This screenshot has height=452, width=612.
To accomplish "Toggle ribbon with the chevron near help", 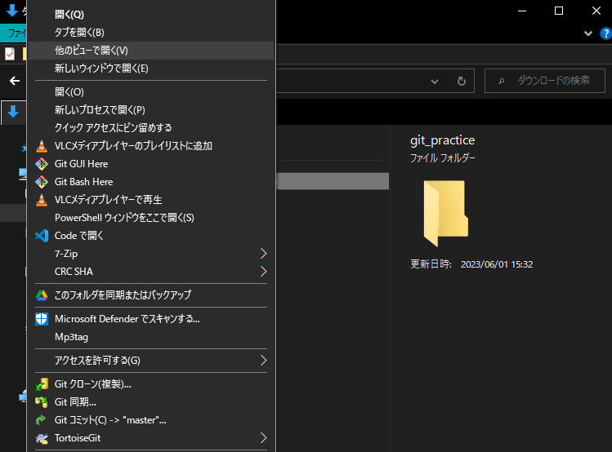I will click(x=587, y=33).
